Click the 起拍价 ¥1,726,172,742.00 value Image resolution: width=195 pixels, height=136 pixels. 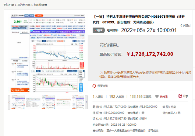[x=115, y=107]
